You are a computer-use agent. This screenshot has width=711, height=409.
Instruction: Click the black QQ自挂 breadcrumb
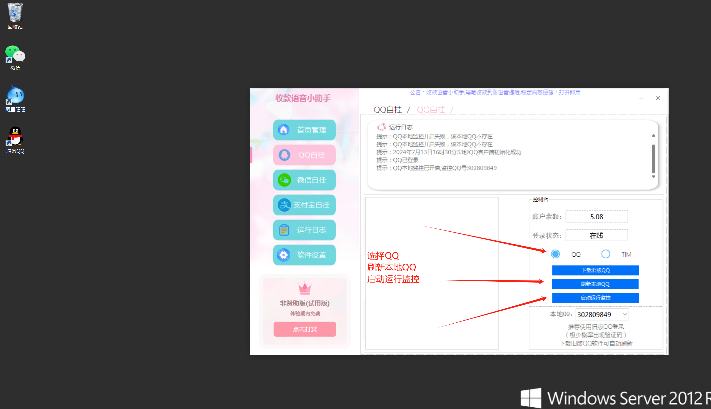click(x=388, y=110)
